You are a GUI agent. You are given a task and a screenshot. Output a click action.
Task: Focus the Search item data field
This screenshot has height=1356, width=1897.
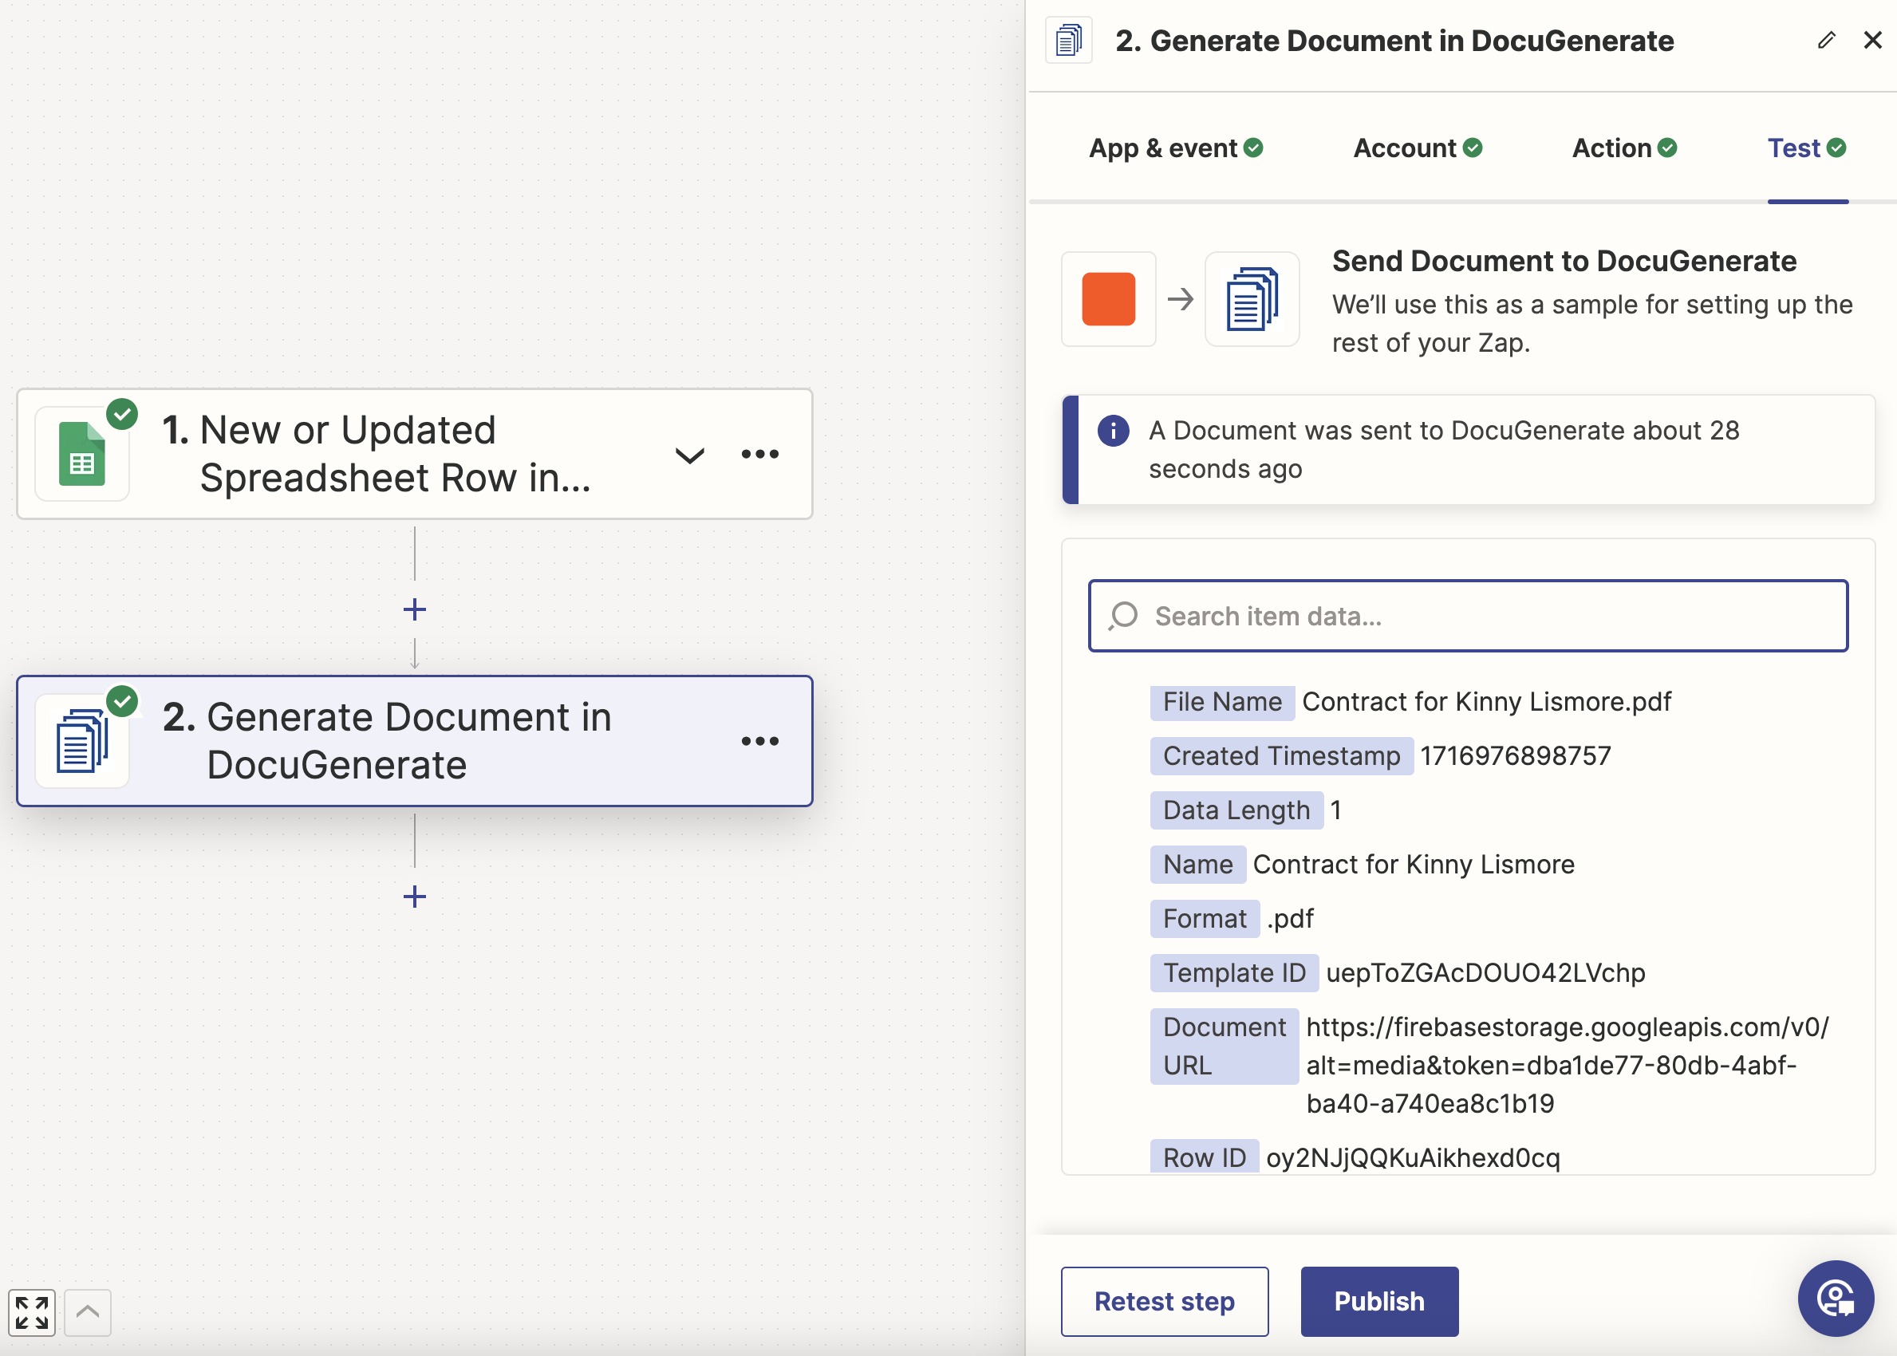1468,617
